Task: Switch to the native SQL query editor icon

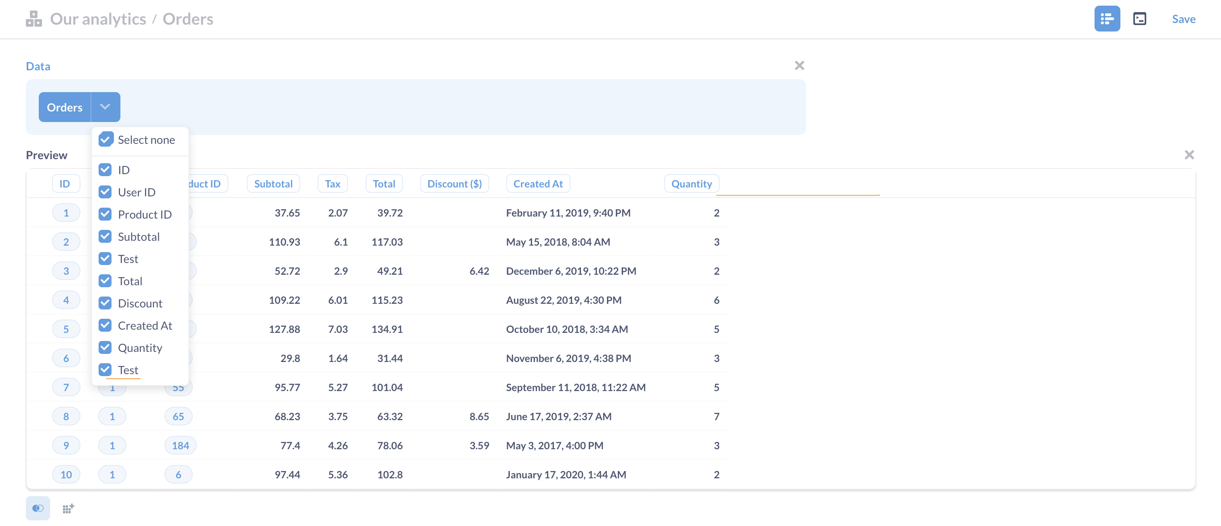Action: [x=1139, y=19]
